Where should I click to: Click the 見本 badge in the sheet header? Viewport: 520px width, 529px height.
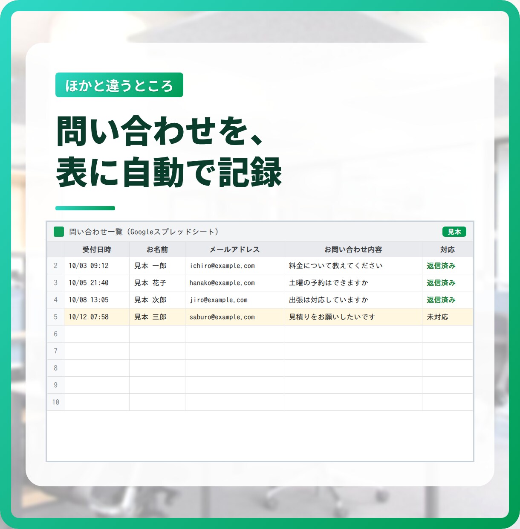[x=454, y=232]
